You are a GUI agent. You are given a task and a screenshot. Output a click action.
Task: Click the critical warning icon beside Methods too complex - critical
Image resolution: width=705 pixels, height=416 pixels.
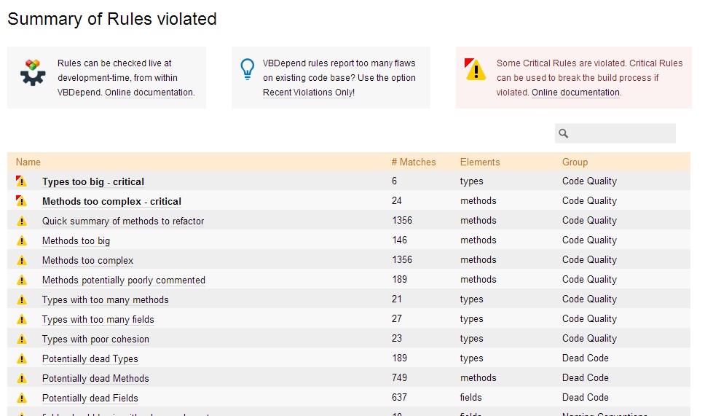click(x=21, y=201)
